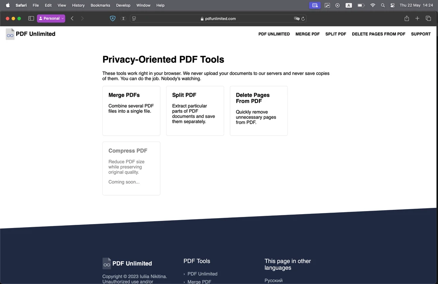Click DELETE PAGES FROM PDF nav link
The height and width of the screenshot is (284, 438).
[x=378, y=34]
